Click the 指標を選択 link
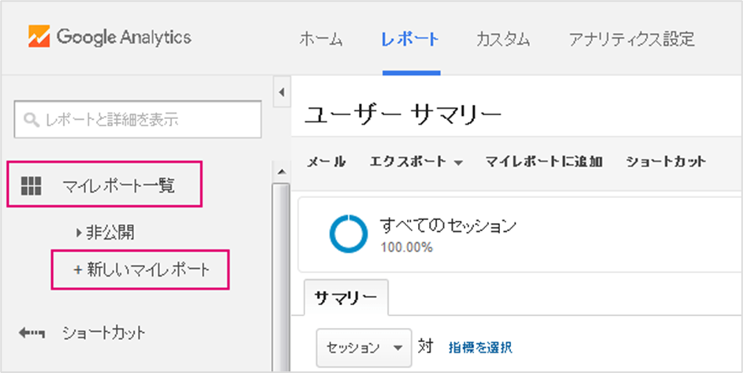 480,348
